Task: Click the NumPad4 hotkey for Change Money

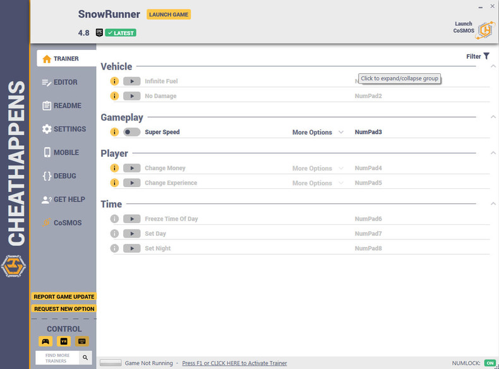Action: 368,168
